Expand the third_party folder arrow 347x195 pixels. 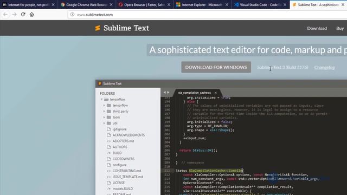pyautogui.click(x=104, y=112)
